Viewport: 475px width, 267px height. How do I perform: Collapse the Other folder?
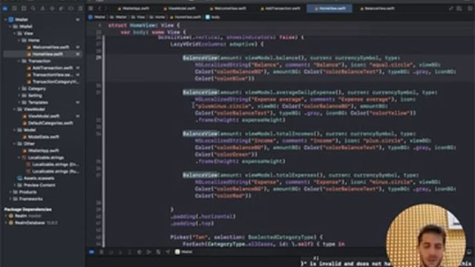[15, 144]
